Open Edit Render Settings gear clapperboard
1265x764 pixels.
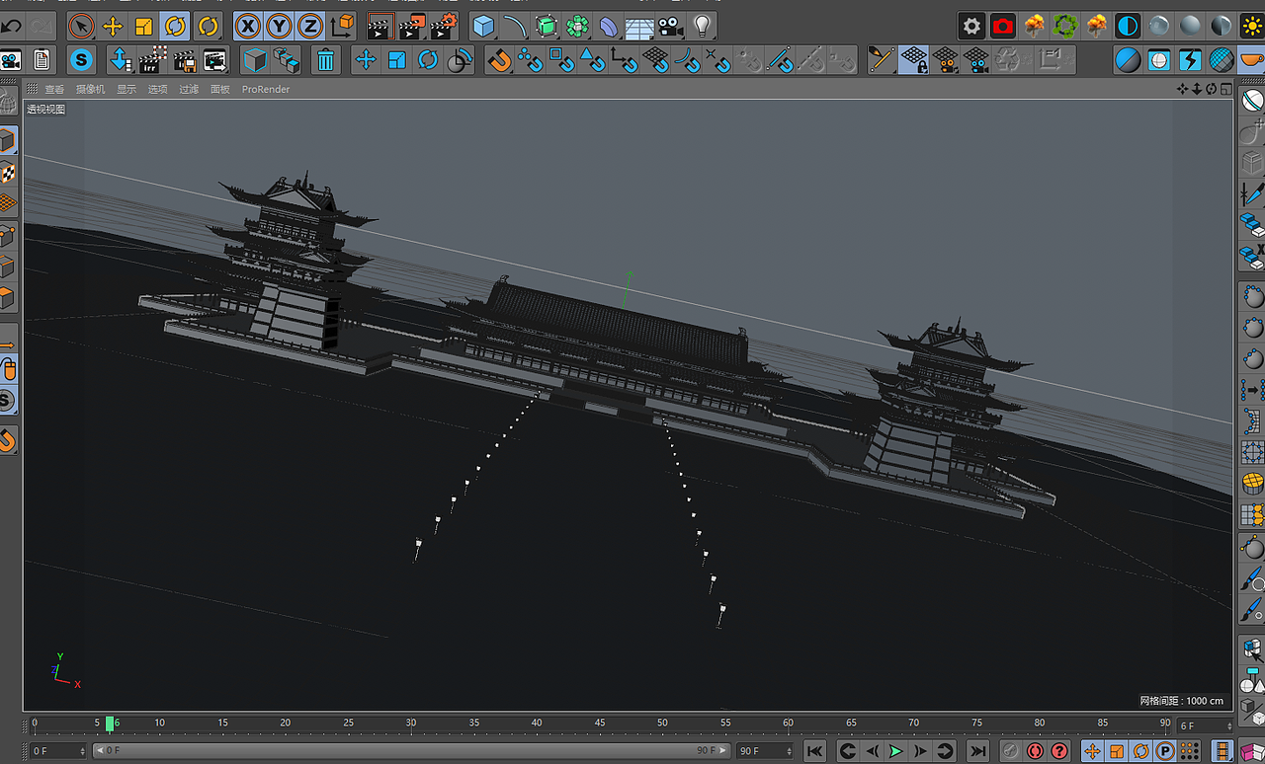pos(445,26)
